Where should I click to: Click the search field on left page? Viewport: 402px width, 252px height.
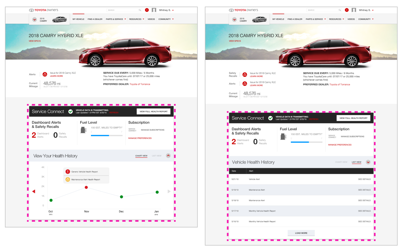click(124, 10)
